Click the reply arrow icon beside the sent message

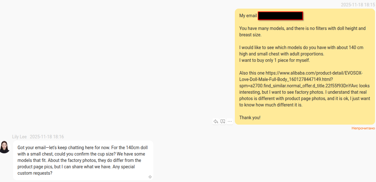(x=216, y=121)
